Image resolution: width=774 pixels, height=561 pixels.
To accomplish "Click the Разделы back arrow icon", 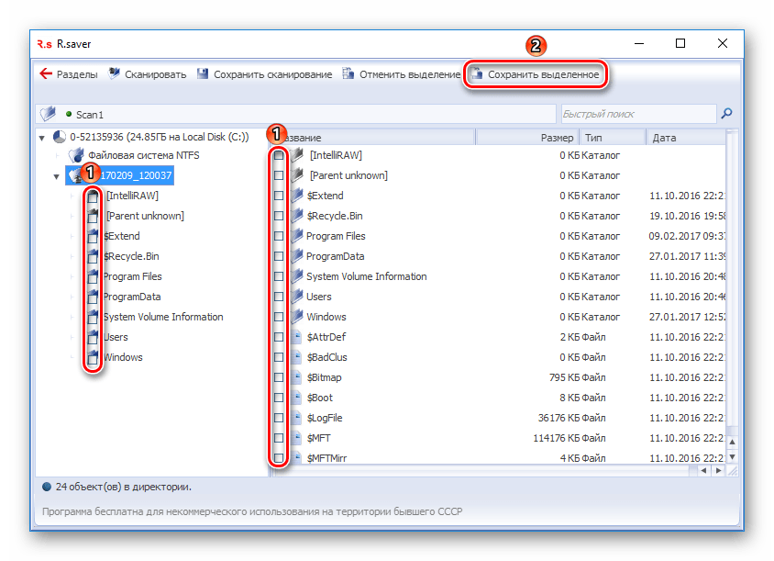I will tap(46, 74).
